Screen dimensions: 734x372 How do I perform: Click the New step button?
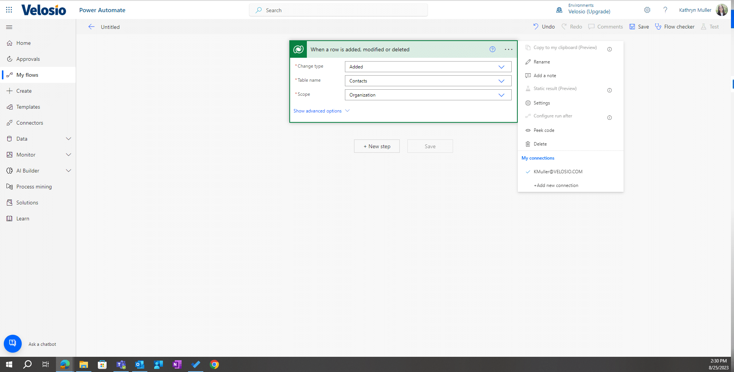(x=377, y=146)
